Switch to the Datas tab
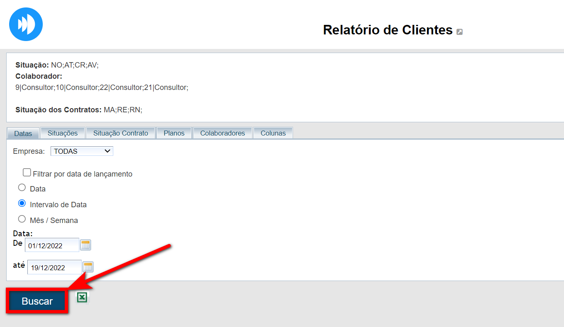The image size is (564, 327). (23, 133)
